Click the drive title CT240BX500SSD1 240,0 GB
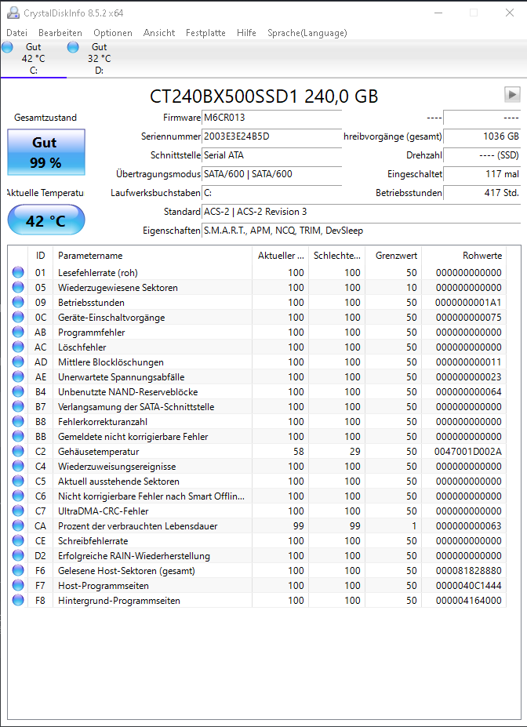 click(x=263, y=96)
